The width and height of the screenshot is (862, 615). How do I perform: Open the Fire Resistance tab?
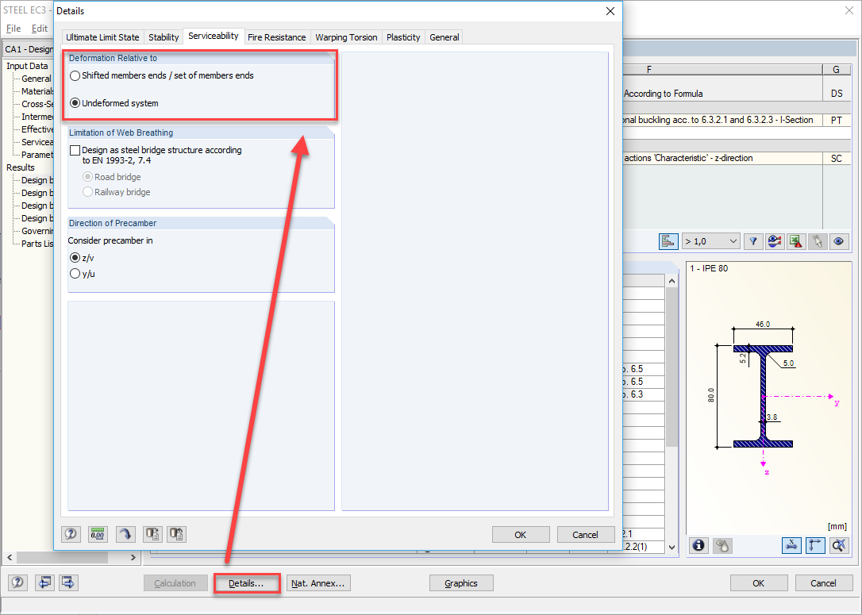276,37
